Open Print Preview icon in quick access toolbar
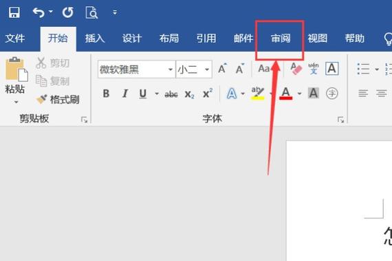This screenshot has width=392, height=261. 91,12
